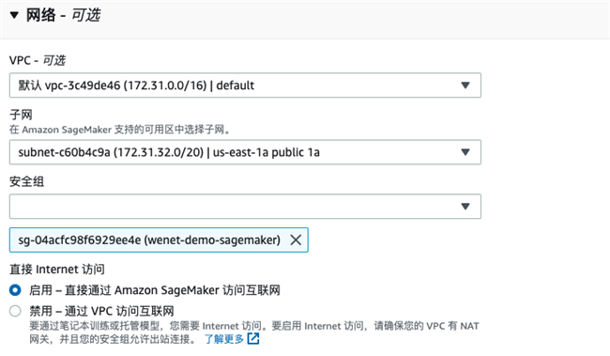The height and width of the screenshot is (356, 610).
Task: Click the 安全组 field label
Action: point(27,181)
